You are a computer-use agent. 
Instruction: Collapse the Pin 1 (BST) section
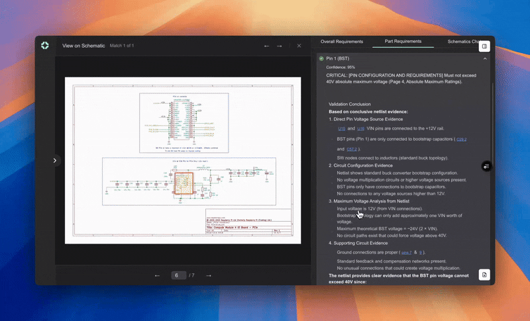click(485, 59)
